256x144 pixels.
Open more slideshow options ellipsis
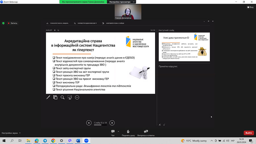[x=77, y=97]
